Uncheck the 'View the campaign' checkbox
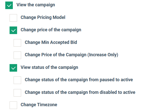 point(9,5)
